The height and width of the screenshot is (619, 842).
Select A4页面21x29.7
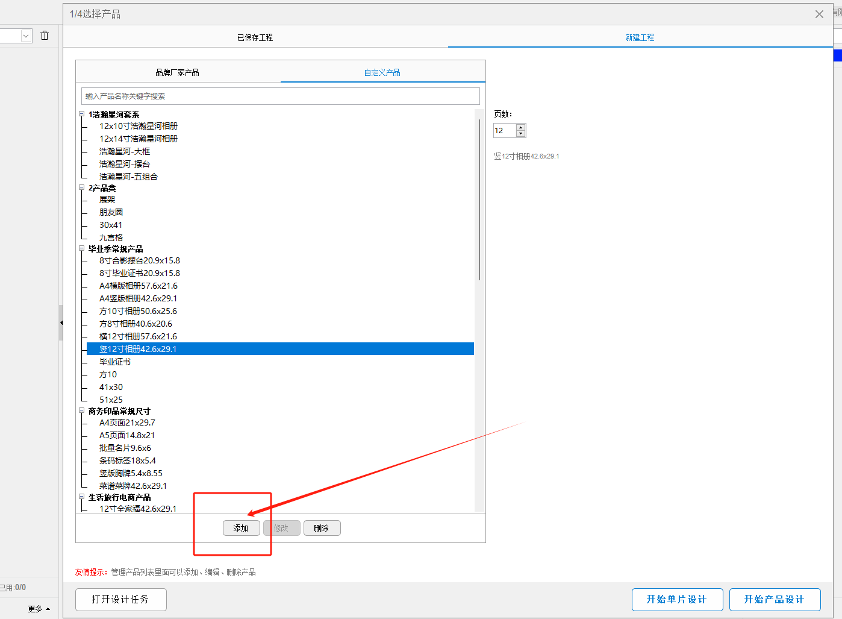(127, 423)
